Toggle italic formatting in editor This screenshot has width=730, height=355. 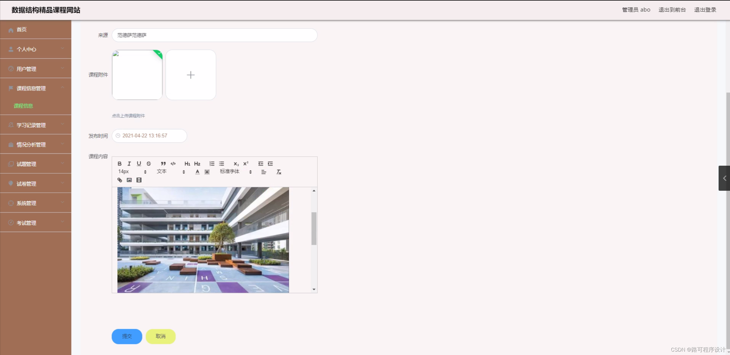(x=129, y=164)
